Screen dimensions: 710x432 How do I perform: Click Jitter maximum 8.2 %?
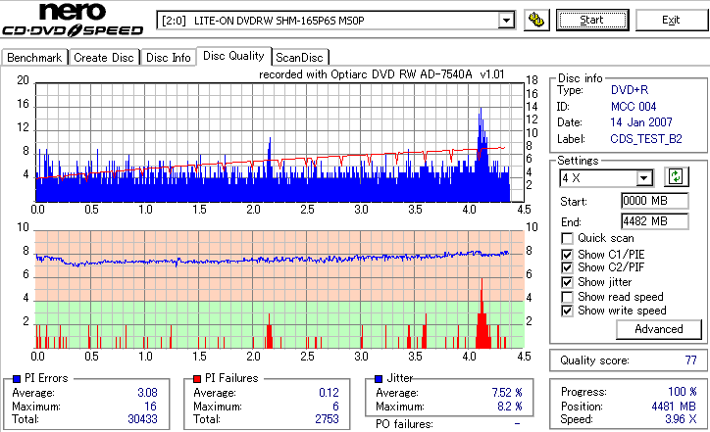[x=510, y=407]
